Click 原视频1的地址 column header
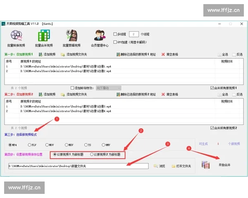 coord(31,61)
